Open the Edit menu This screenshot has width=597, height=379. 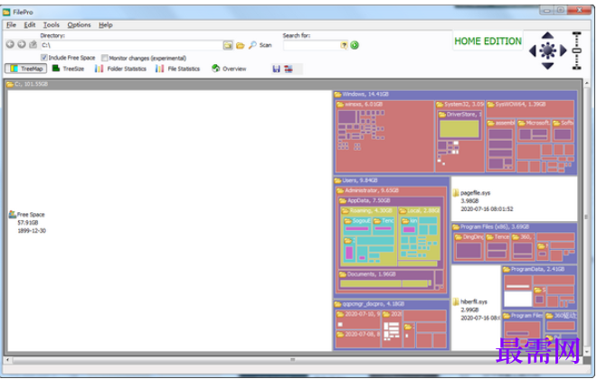click(x=30, y=25)
